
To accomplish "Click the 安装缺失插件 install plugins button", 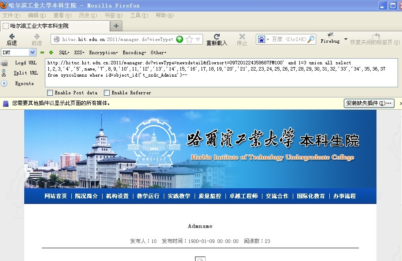I will 369,103.
